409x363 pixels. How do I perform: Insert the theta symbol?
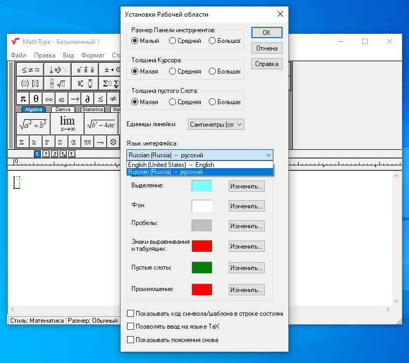(36, 99)
